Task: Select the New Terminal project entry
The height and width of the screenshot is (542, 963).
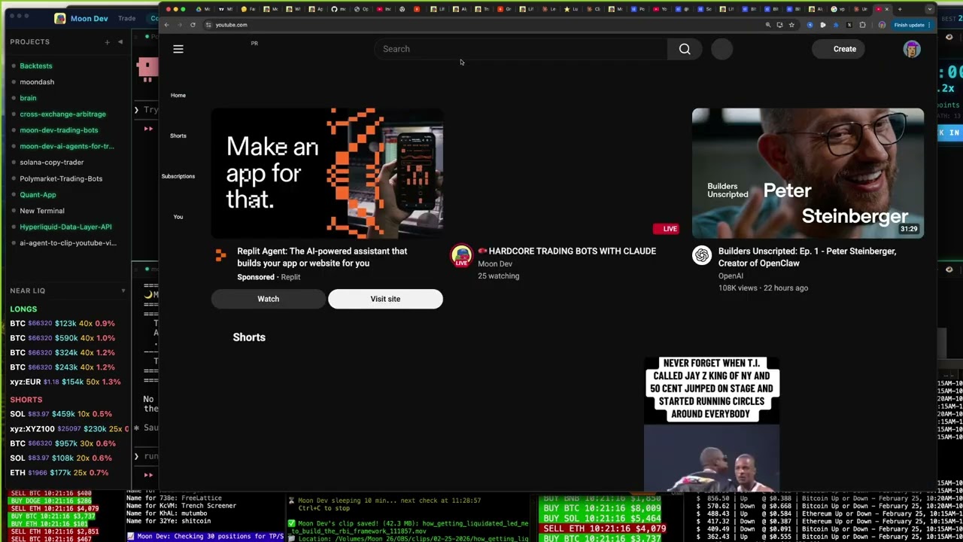Action: click(x=42, y=211)
